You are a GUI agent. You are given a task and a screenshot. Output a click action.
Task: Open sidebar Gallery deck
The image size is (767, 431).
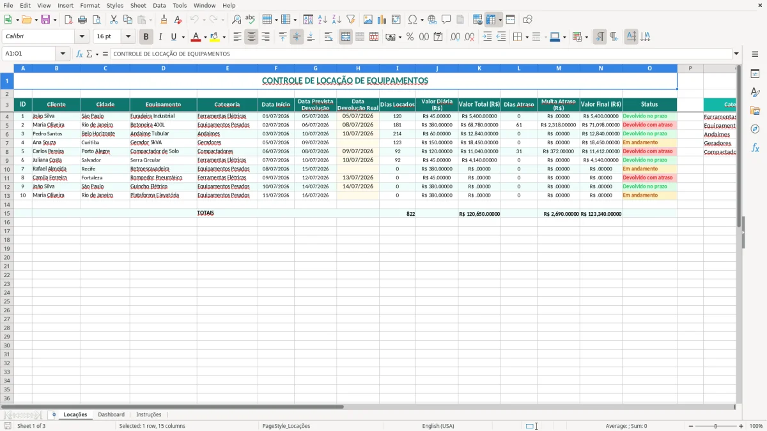[755, 111]
